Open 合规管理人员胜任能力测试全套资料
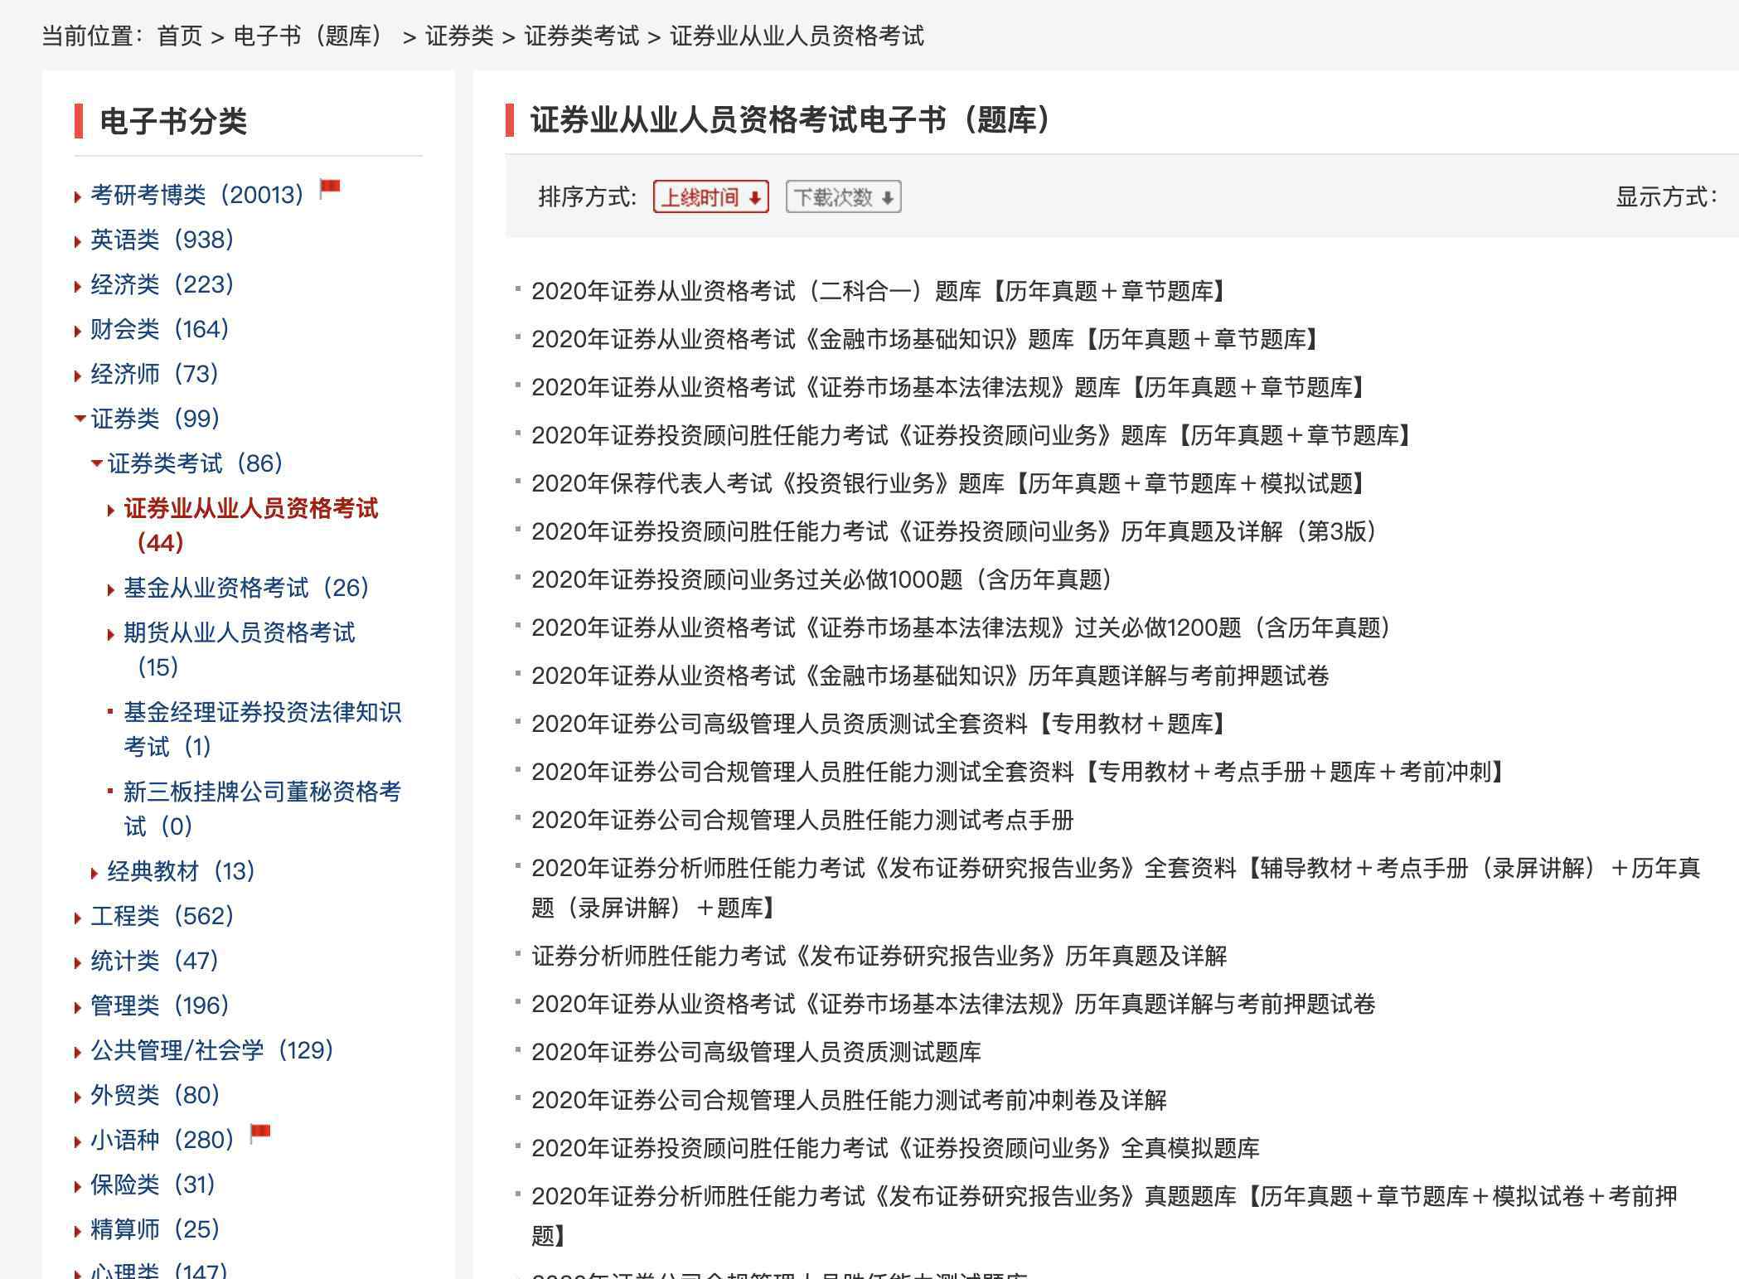 [x=1019, y=772]
